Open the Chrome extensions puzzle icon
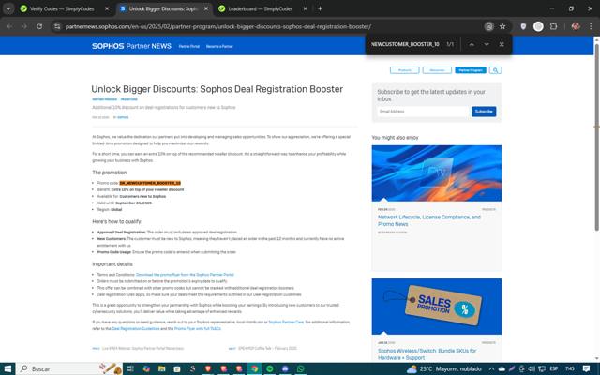Viewport: 600px width, 375px height. pyautogui.click(x=553, y=26)
